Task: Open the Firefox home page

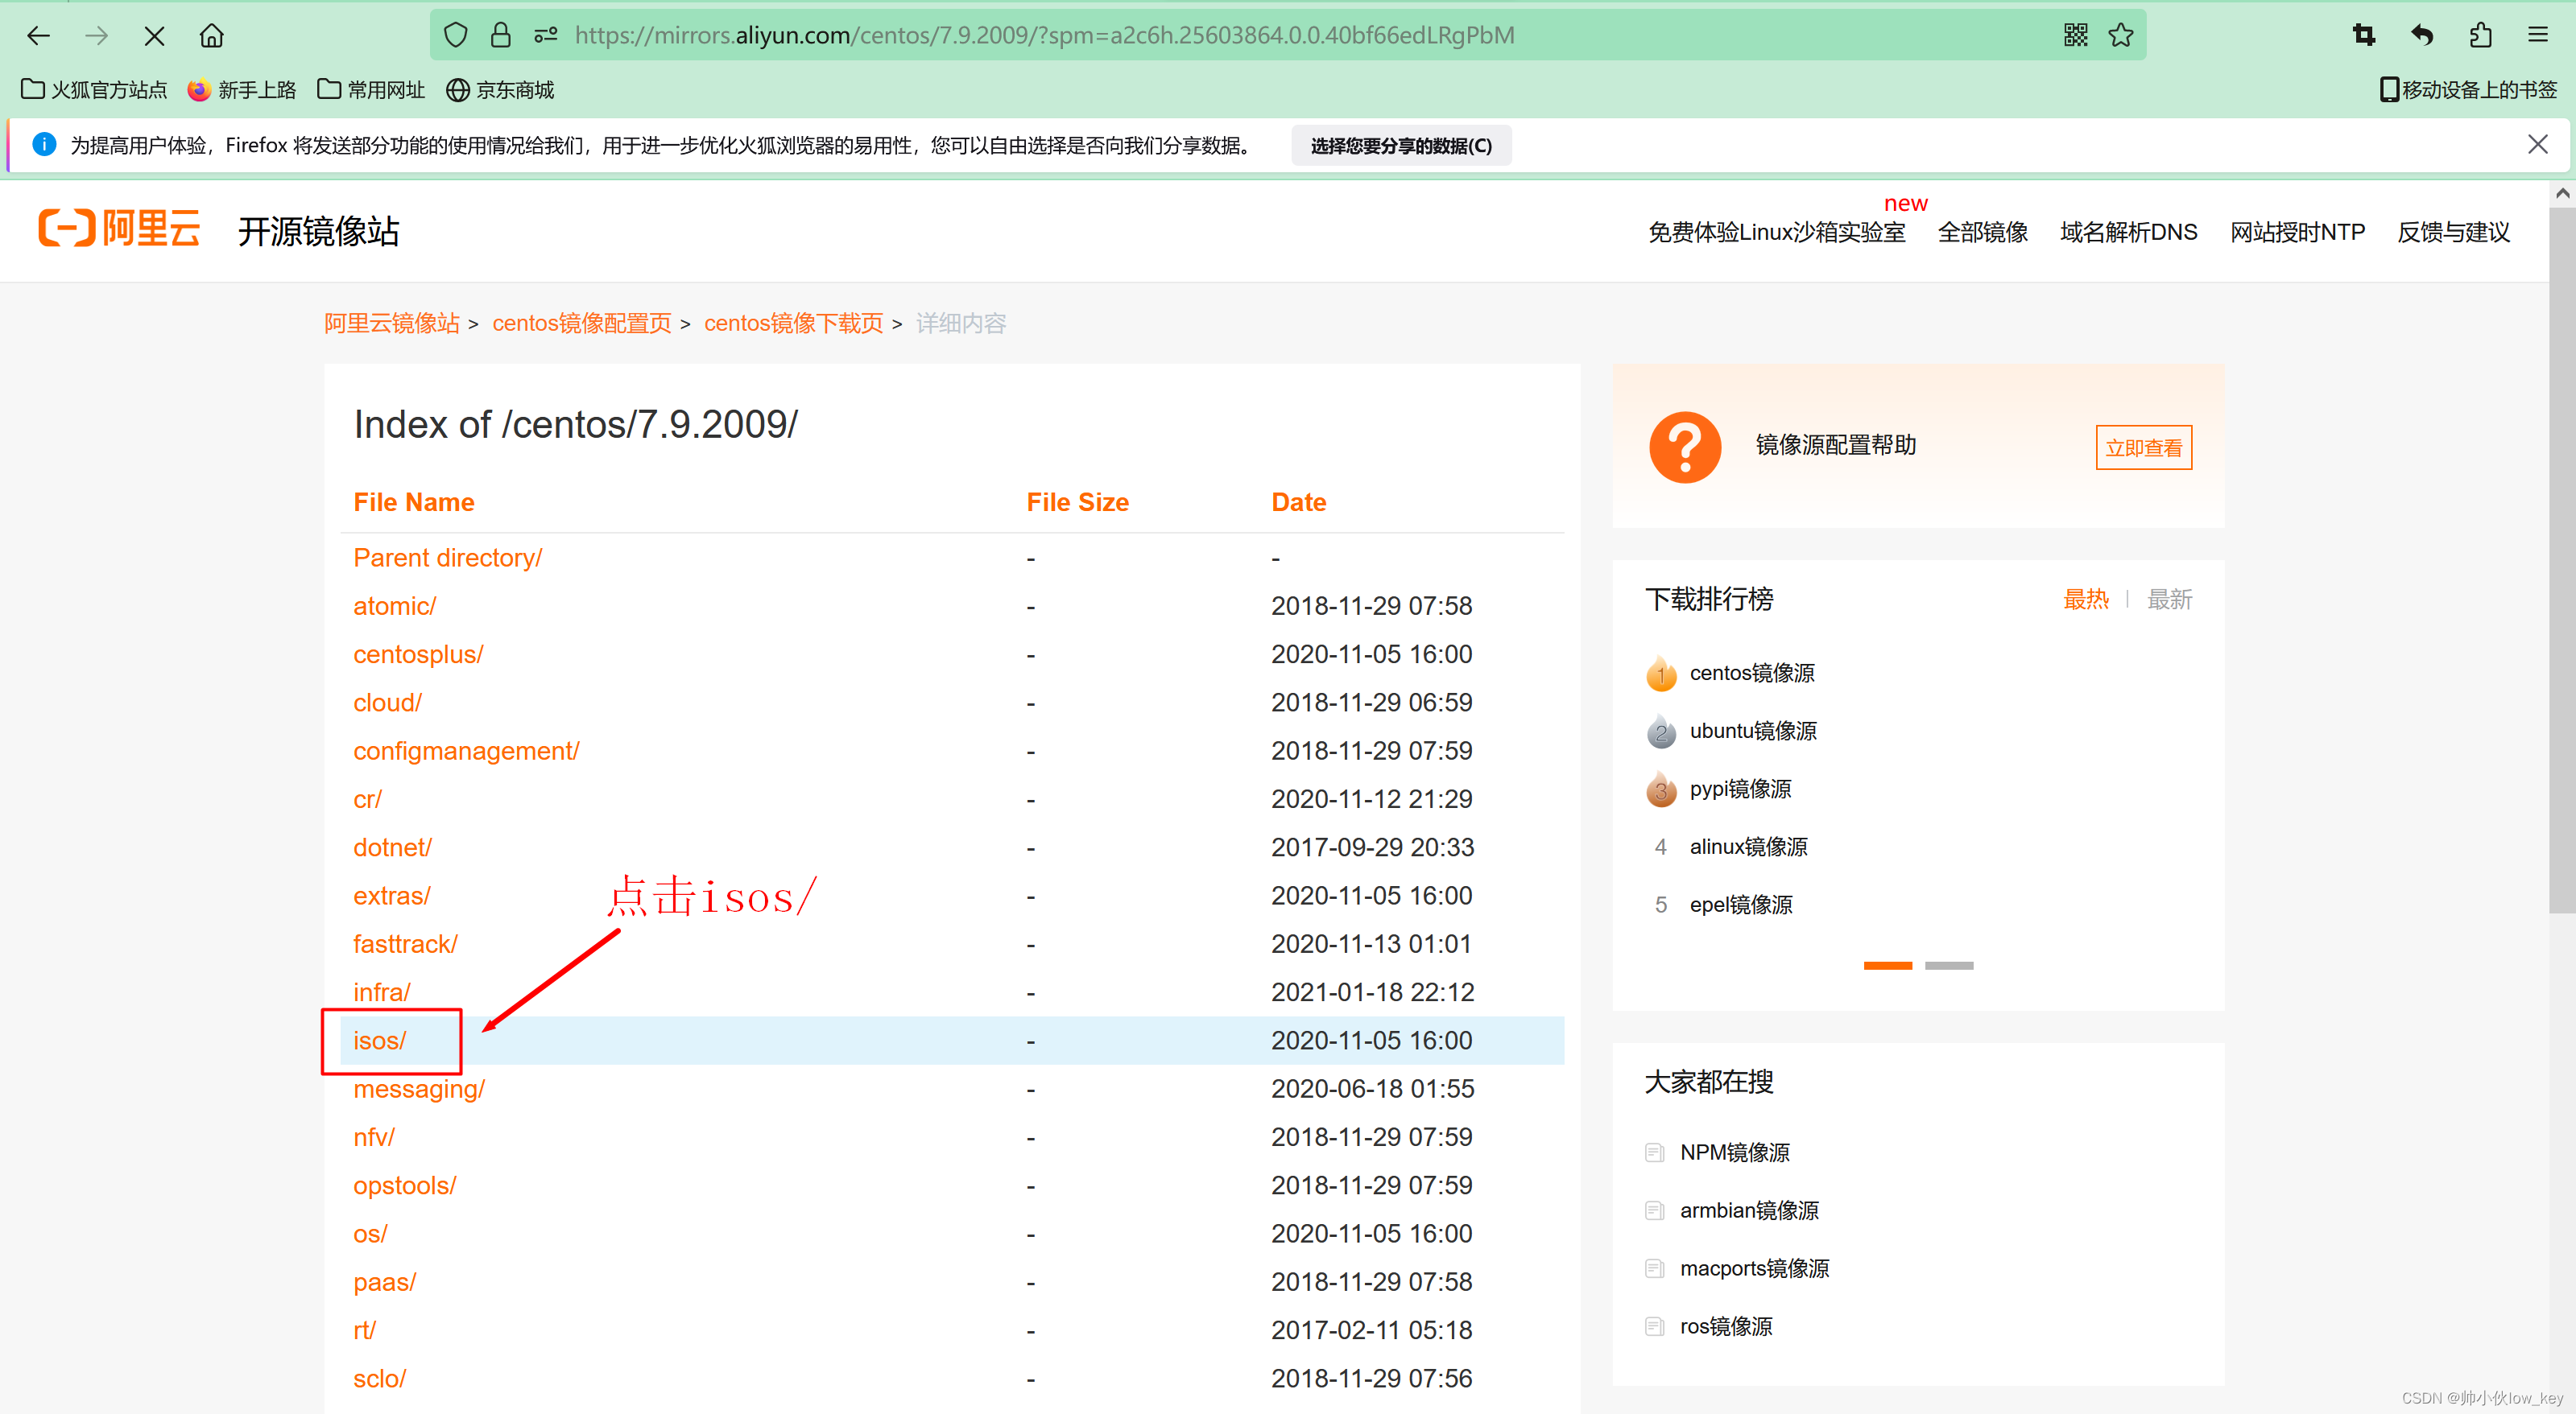Action: coord(212,36)
